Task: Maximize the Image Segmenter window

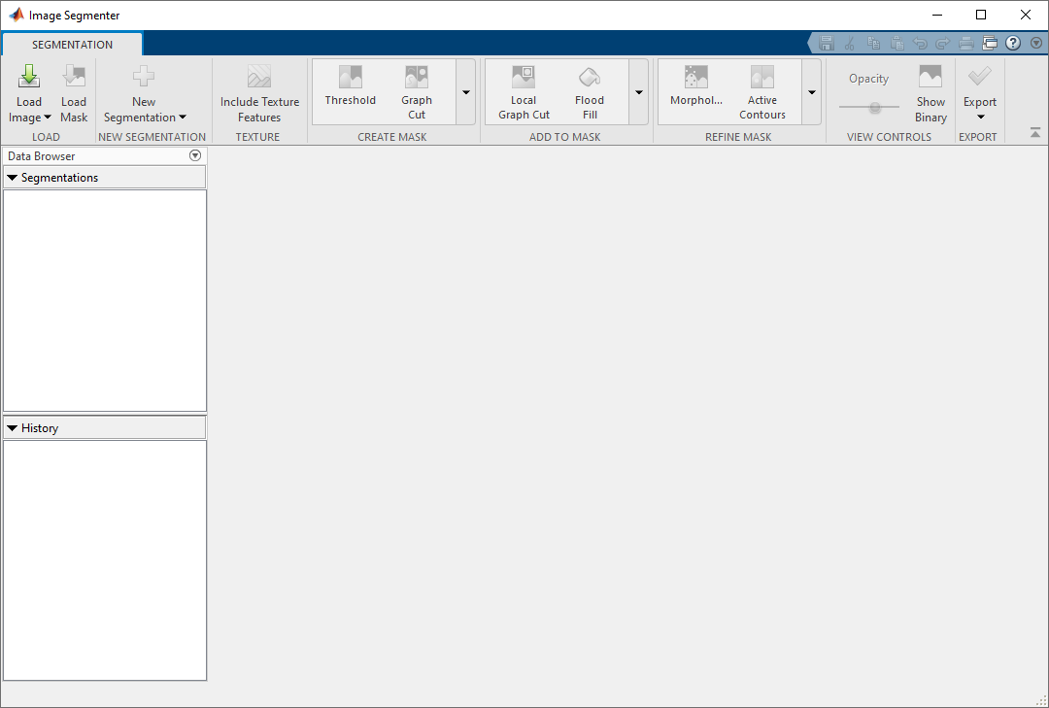Action: (x=981, y=15)
